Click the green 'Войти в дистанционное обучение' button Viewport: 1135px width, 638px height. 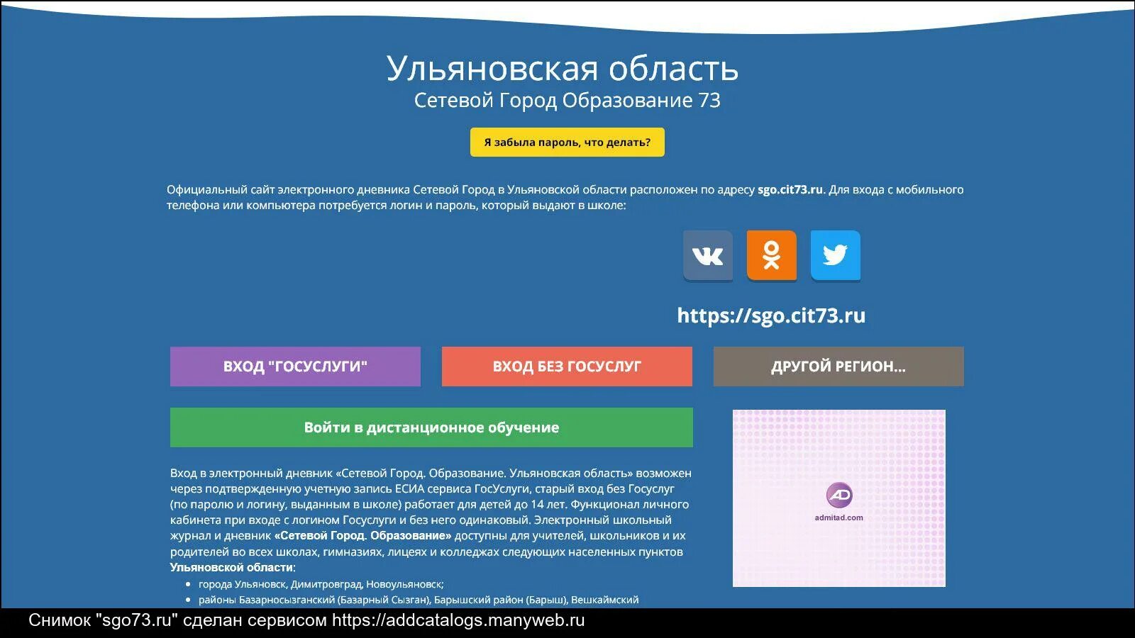(431, 427)
